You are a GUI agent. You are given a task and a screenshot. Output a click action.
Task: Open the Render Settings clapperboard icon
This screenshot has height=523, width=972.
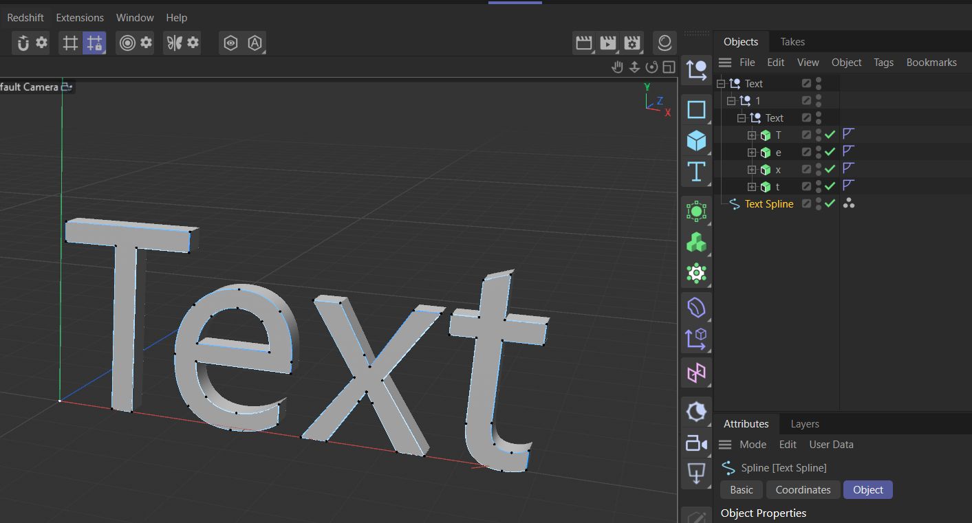pos(631,43)
